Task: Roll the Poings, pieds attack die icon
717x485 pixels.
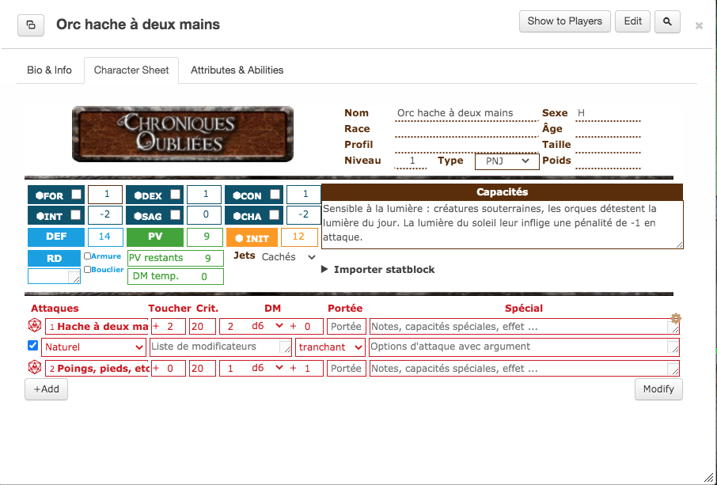Action: tap(34, 368)
